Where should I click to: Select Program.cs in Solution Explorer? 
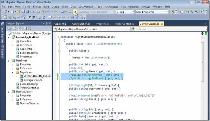click(x=26, y=57)
